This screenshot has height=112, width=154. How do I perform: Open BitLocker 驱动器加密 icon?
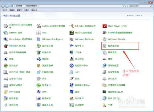click(x=71, y=26)
